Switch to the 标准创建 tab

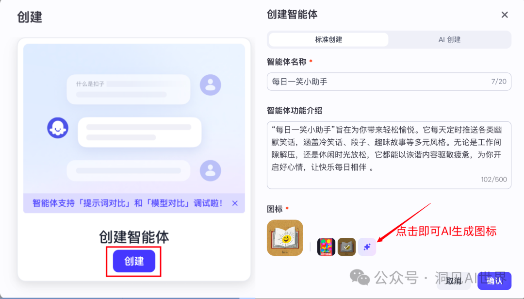[328, 39]
